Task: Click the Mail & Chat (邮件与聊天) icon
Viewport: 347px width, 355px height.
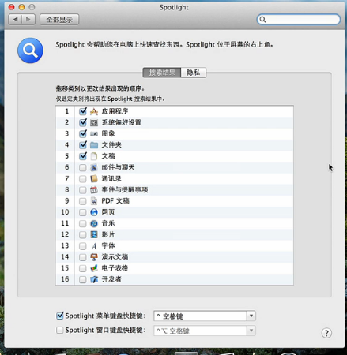Action: pyautogui.click(x=94, y=167)
